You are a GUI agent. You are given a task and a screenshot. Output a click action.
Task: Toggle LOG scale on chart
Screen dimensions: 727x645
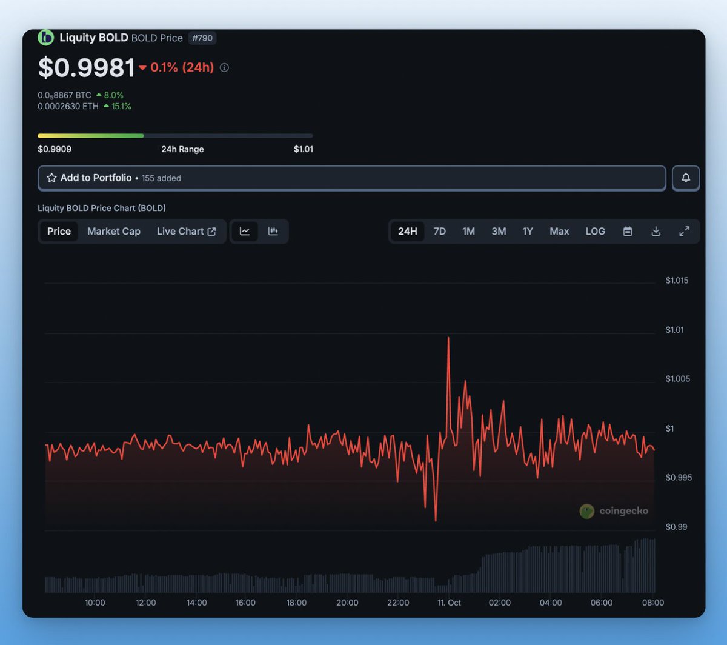coord(595,231)
